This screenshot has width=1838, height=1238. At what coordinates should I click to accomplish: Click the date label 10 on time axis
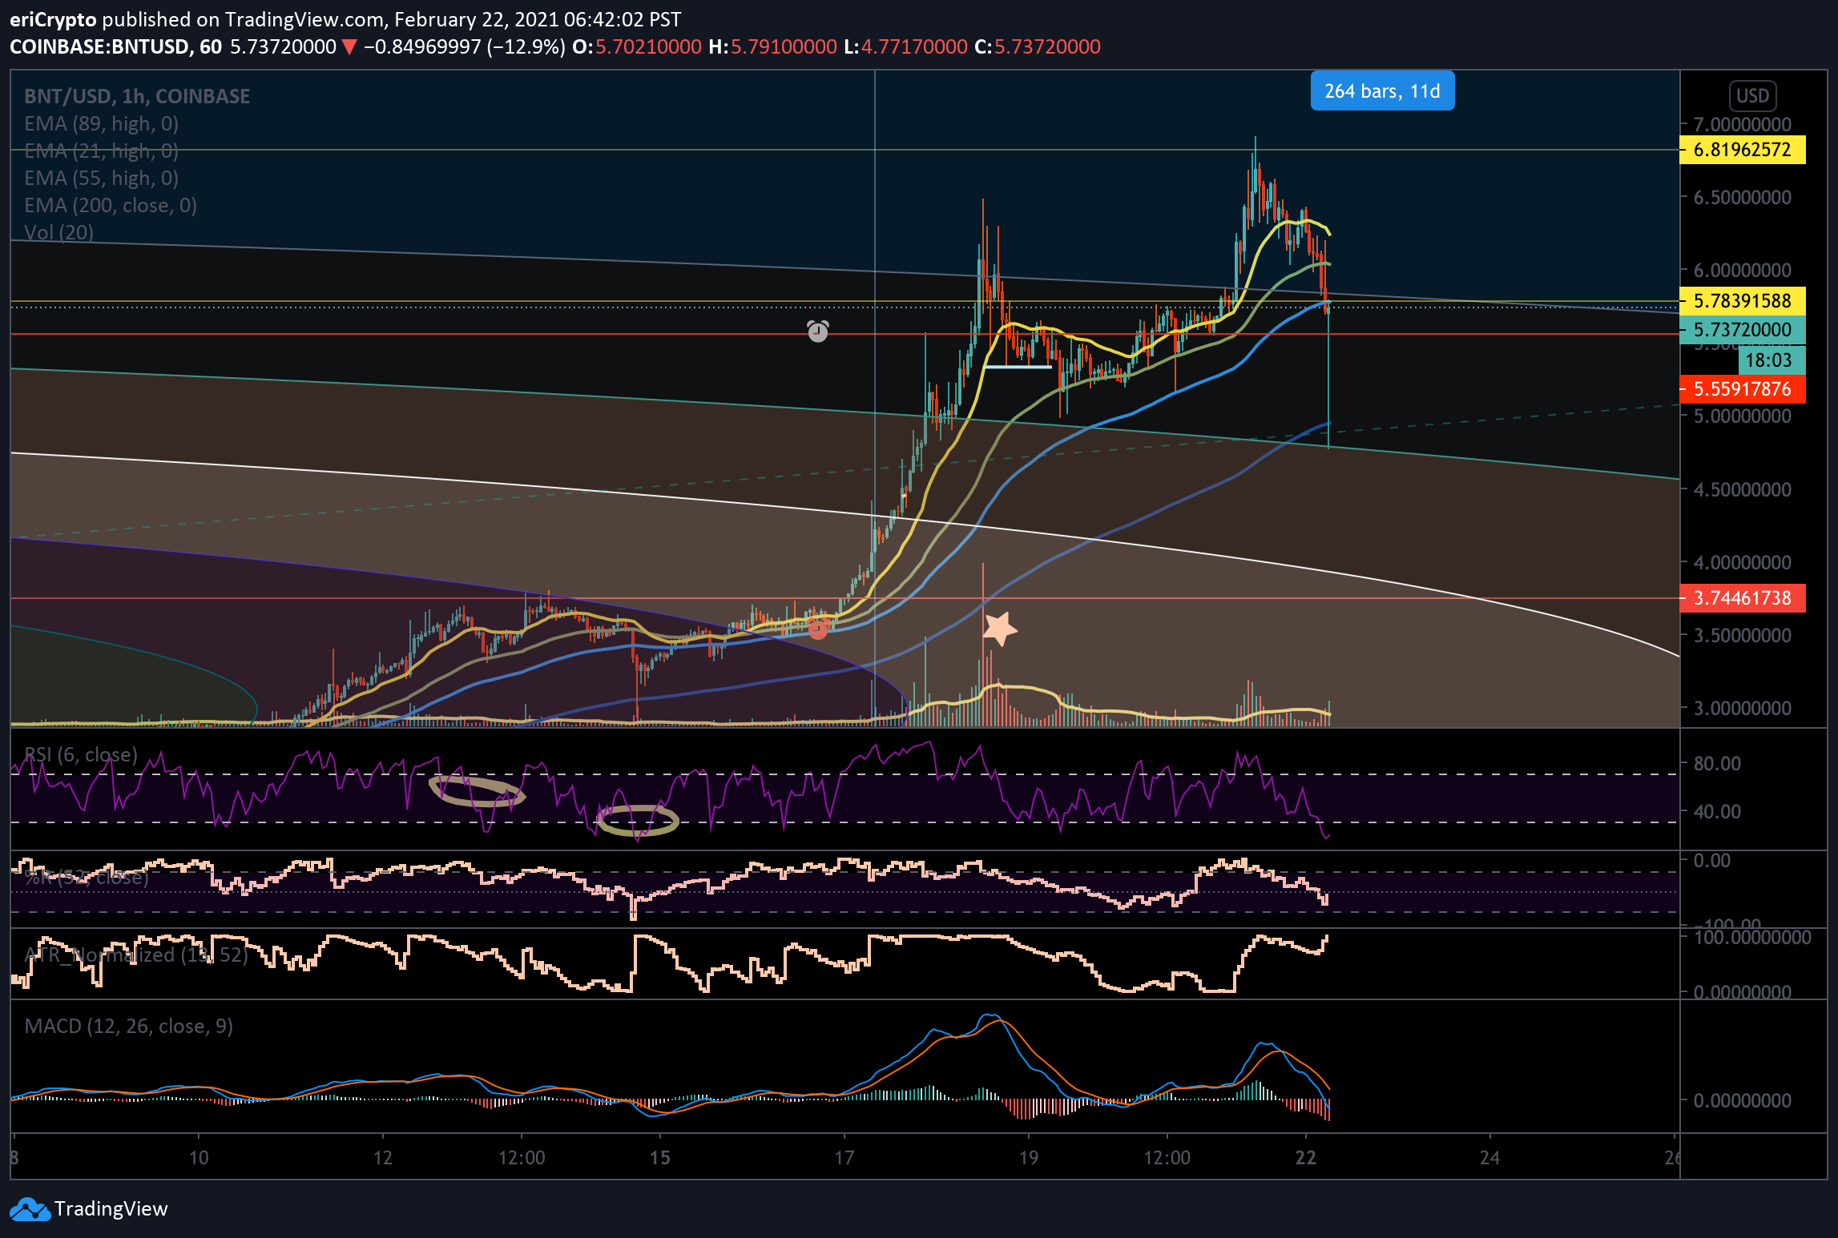click(x=199, y=1158)
